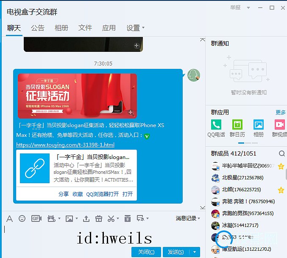Click 分享 on the link card
287x258 pixels.
pyautogui.click(x=63, y=194)
